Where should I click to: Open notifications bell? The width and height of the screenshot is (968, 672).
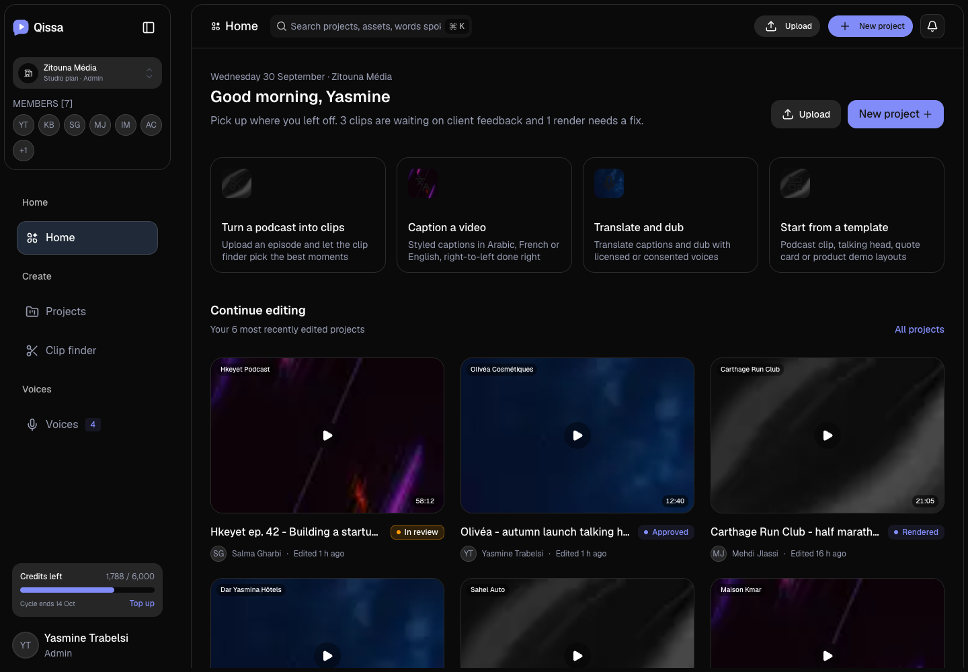pos(932,26)
